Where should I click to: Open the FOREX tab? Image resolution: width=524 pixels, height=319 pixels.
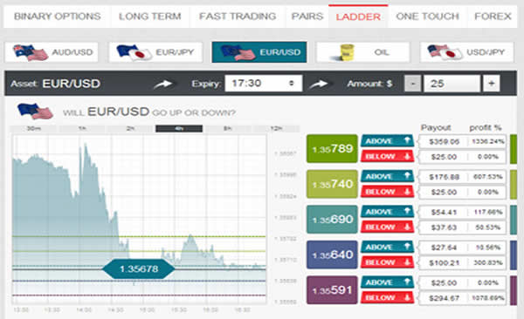[493, 17]
